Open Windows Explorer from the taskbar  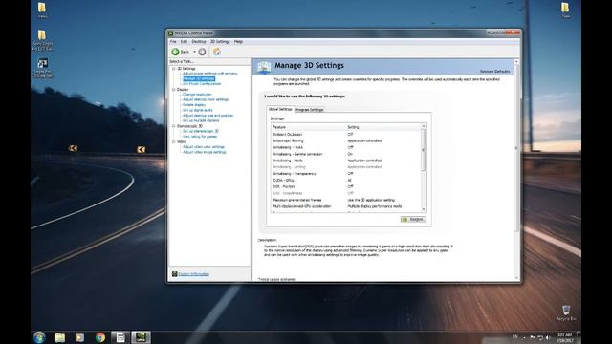tap(59, 337)
